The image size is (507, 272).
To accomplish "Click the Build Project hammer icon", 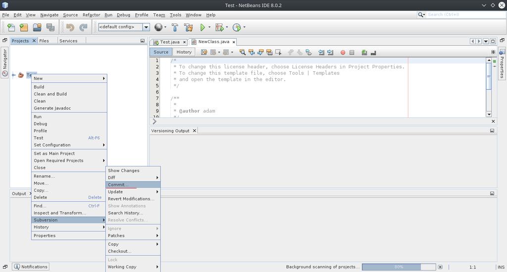I will 175,27.
